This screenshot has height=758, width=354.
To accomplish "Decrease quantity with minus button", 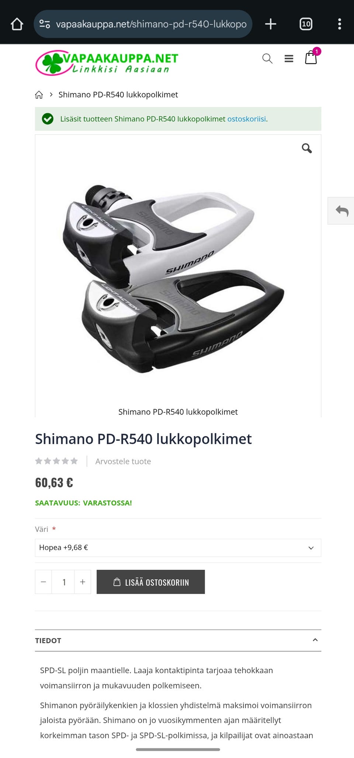I will pyautogui.click(x=44, y=582).
